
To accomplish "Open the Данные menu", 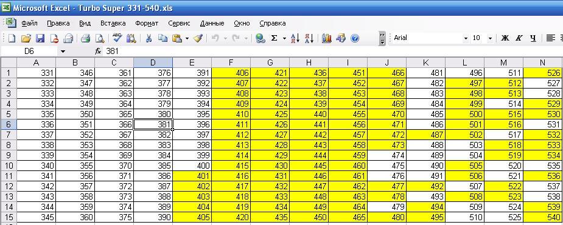I will pos(212,23).
